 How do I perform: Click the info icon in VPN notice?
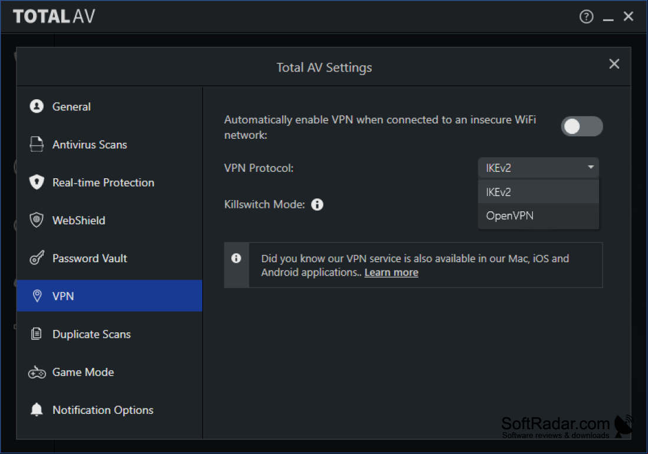[237, 259]
